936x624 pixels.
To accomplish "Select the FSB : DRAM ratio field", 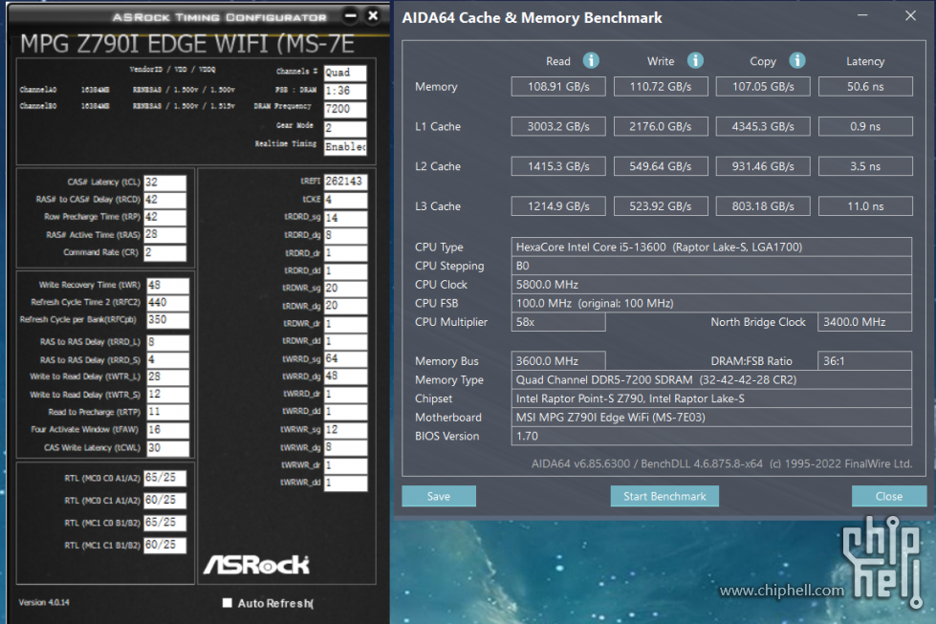I will pyautogui.click(x=345, y=92).
